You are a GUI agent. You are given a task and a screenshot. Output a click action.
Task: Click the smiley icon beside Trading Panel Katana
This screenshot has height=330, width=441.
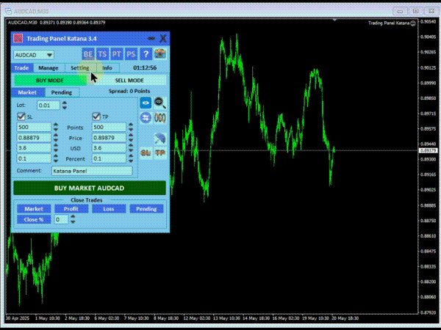(413, 23)
